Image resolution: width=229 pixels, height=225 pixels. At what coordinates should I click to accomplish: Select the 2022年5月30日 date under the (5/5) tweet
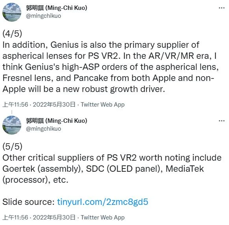[54, 217]
